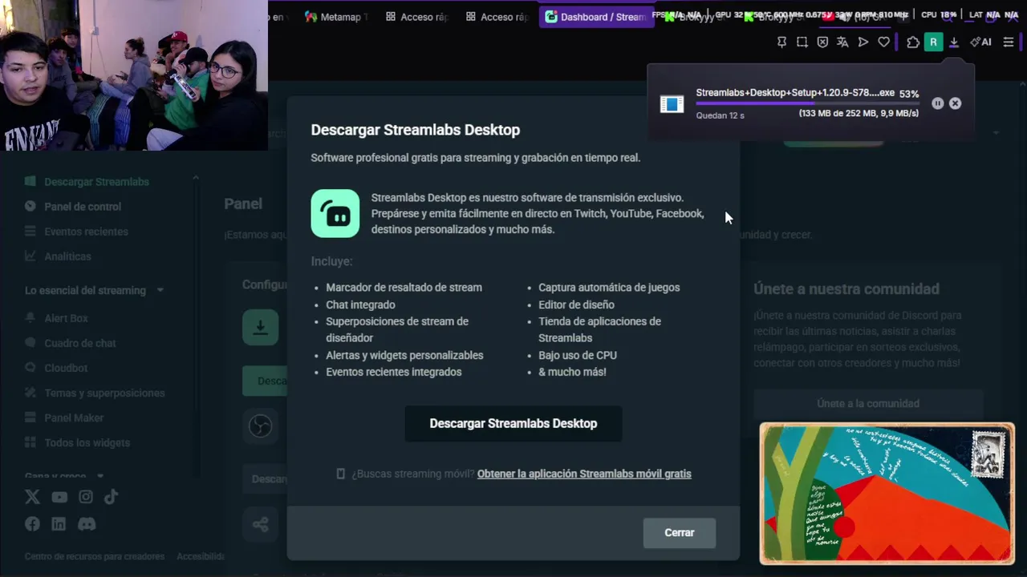Open Cloudbot in sidebar
This screenshot has height=577, width=1027.
[x=66, y=368]
